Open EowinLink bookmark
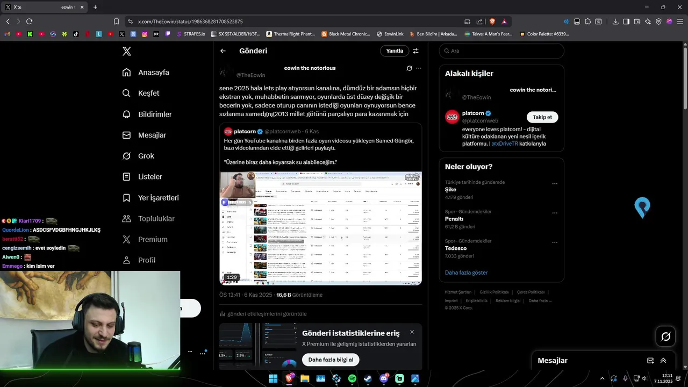This screenshot has height=387, width=688. 390,34
